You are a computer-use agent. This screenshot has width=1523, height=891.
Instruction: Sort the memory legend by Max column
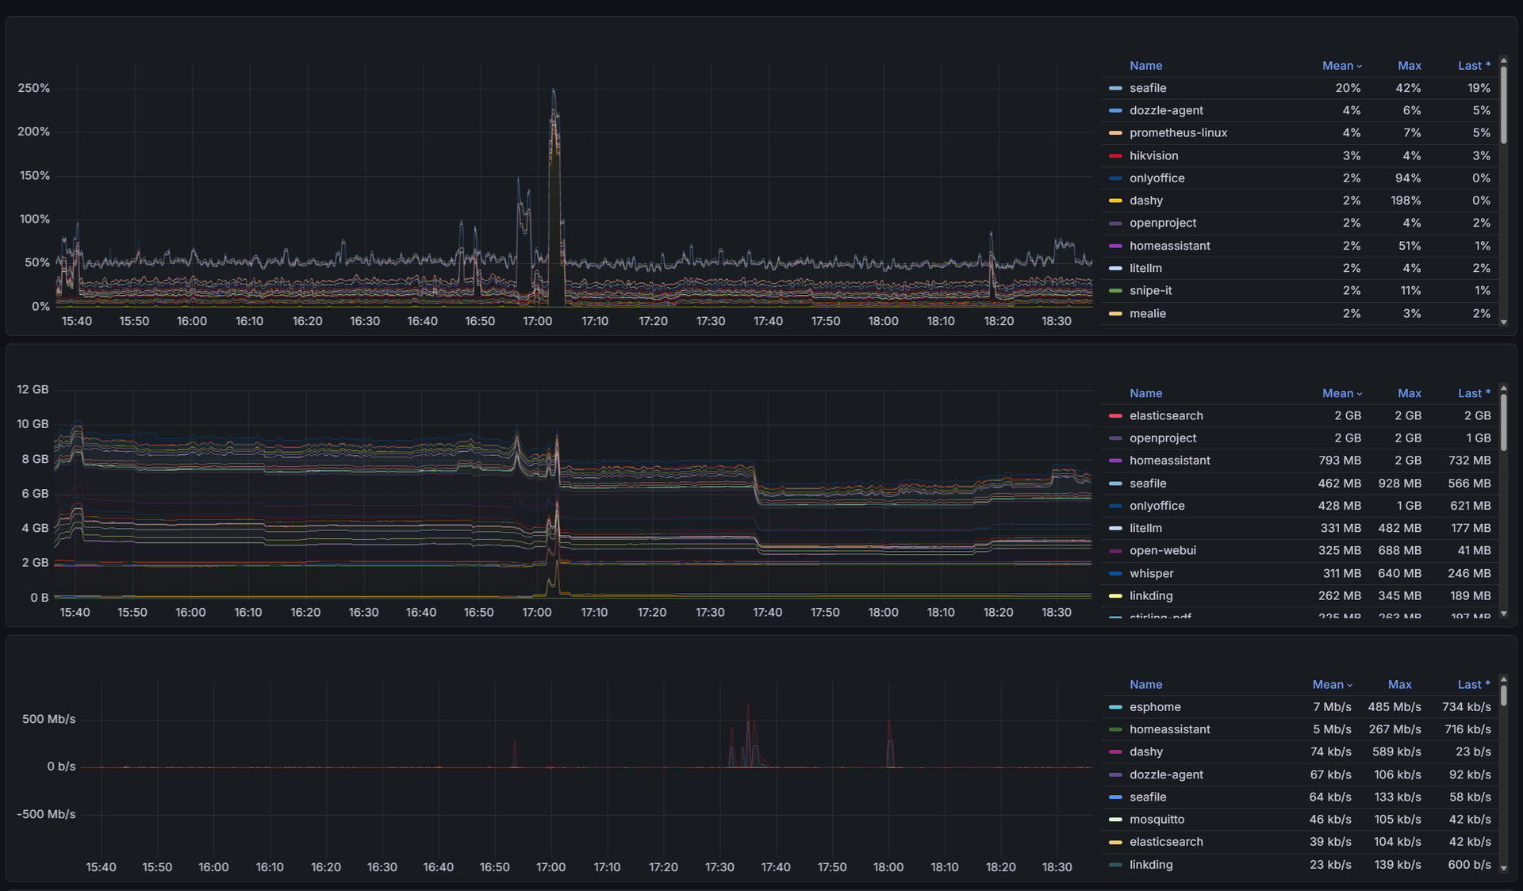pyautogui.click(x=1409, y=394)
